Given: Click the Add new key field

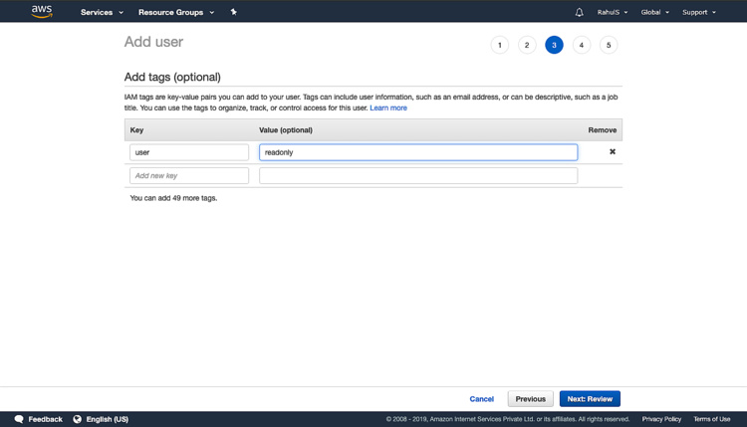Looking at the screenshot, I should click(x=189, y=175).
